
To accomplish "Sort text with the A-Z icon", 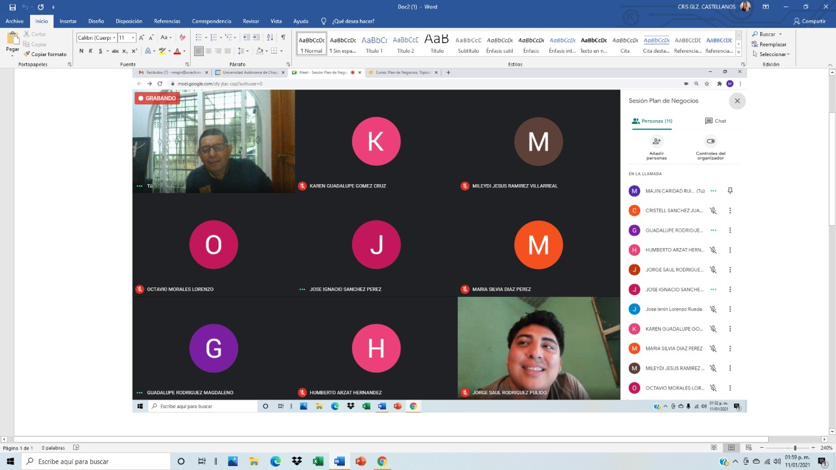I will tap(269, 38).
